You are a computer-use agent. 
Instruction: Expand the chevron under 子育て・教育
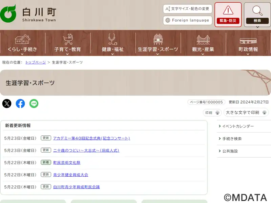(x=67, y=54)
